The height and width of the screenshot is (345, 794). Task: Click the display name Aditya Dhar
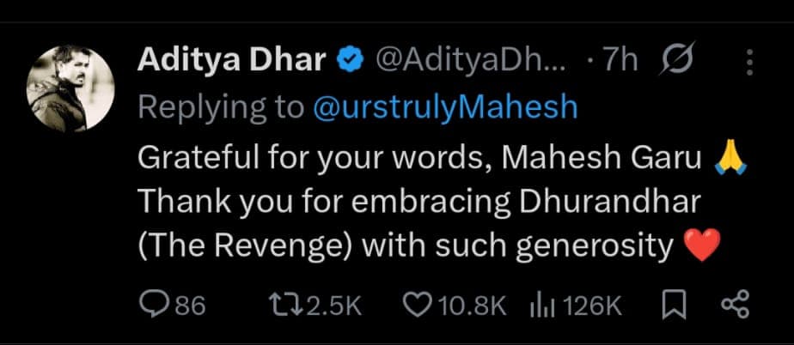[x=232, y=62]
